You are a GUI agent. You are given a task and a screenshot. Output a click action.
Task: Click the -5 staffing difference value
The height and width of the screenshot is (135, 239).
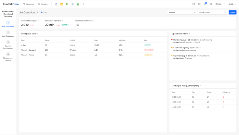tap(223, 102)
